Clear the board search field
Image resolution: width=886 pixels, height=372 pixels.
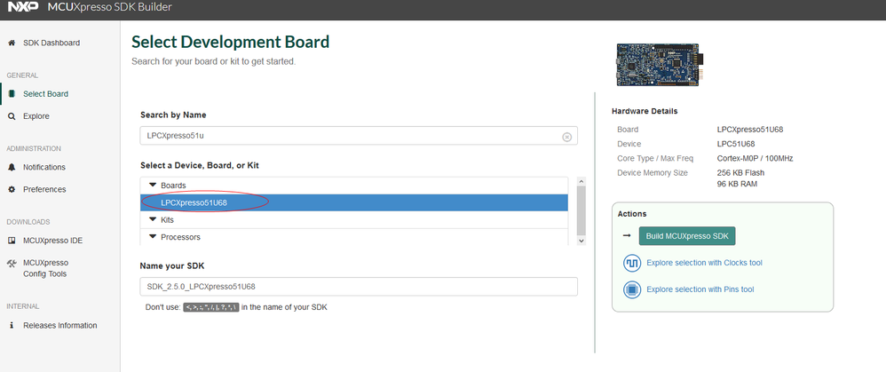pyautogui.click(x=567, y=137)
